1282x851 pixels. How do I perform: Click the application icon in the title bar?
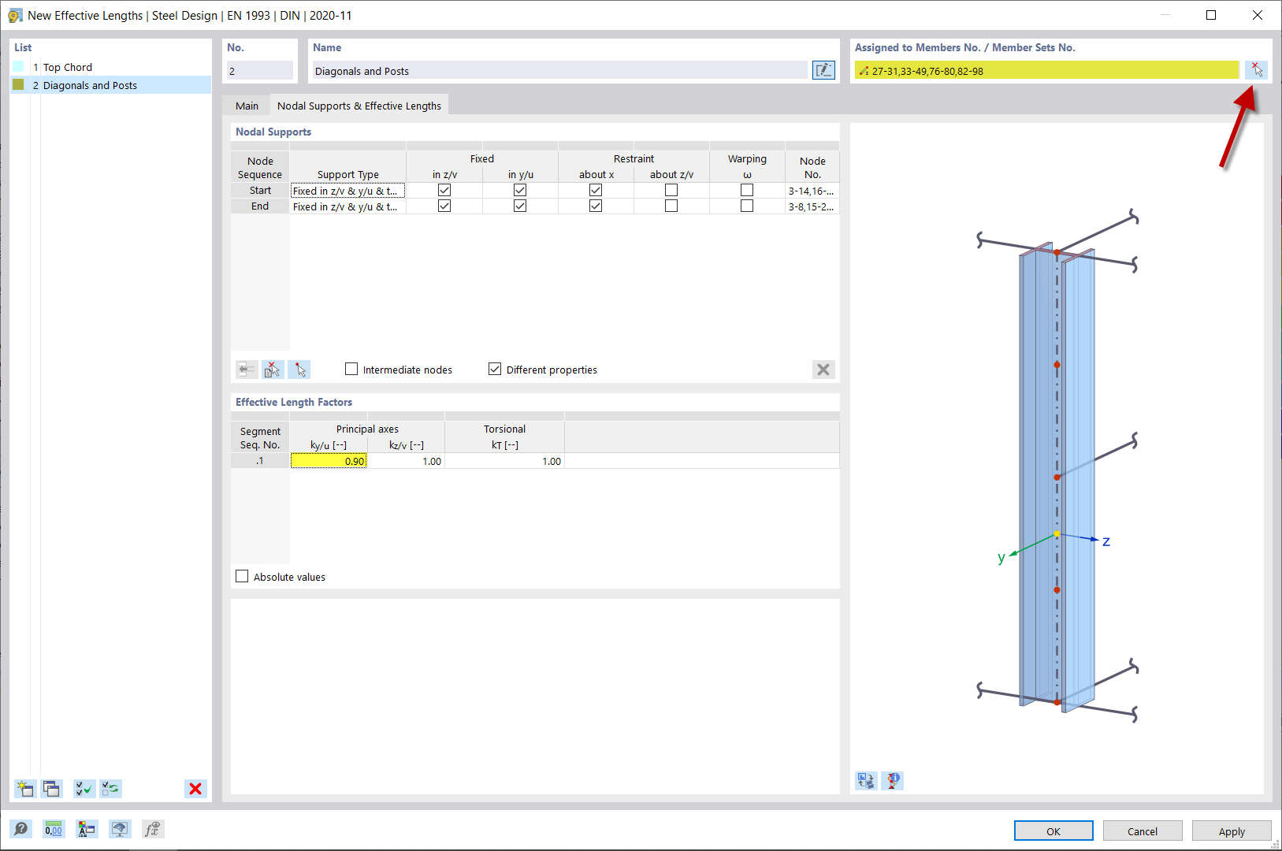pyautogui.click(x=15, y=16)
